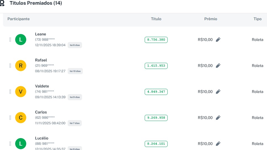This screenshot has height=150, width=267.
Task: Click the award icon next to Títulos Premiados
Action: 2,3
